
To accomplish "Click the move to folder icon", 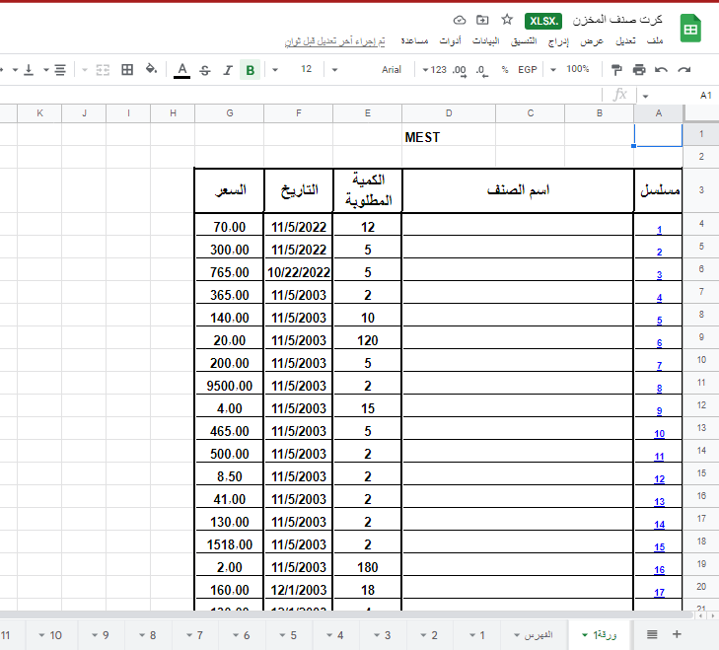I will 482,20.
